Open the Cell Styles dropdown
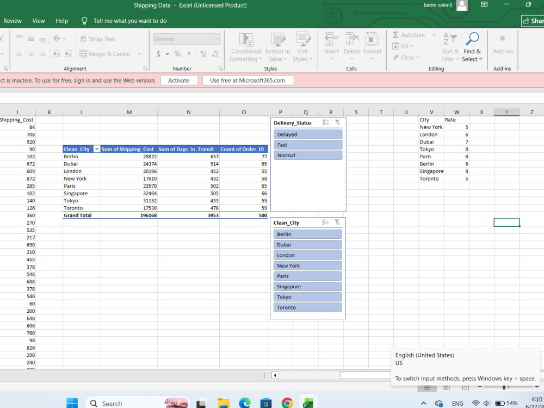This screenshot has width=544, height=408. coord(302,47)
